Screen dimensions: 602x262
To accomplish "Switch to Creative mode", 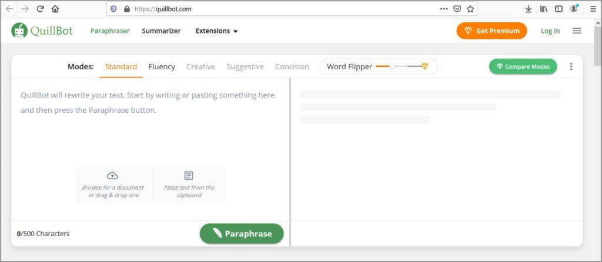I will (200, 67).
